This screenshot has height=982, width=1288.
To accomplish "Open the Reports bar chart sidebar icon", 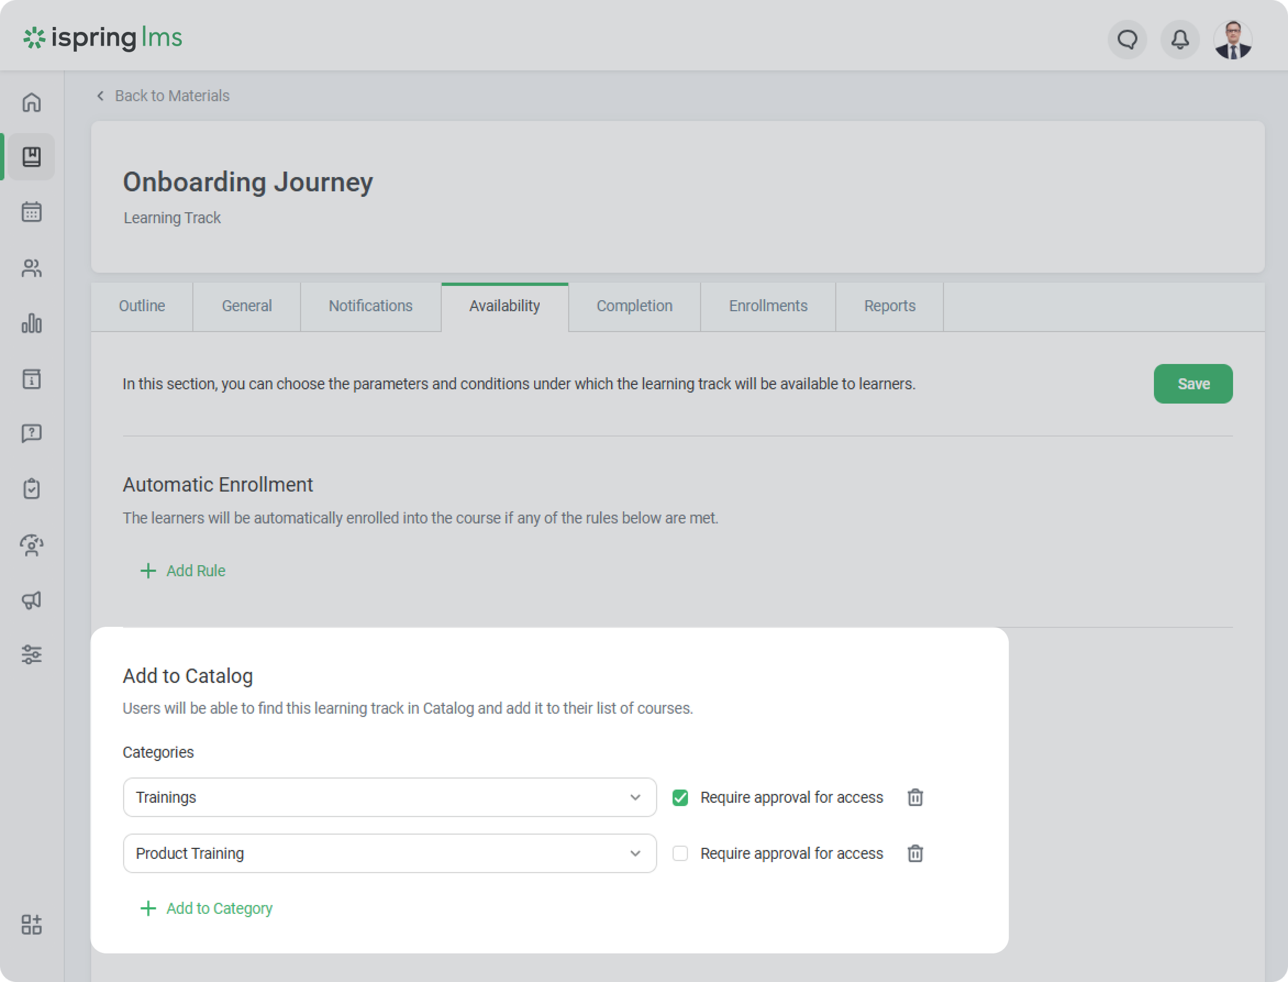I will 31,323.
